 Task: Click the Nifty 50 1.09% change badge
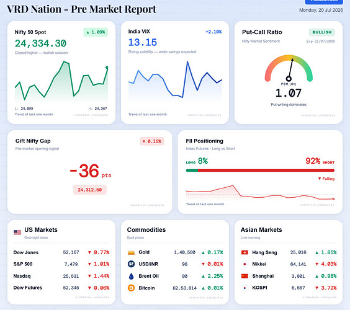(96, 32)
